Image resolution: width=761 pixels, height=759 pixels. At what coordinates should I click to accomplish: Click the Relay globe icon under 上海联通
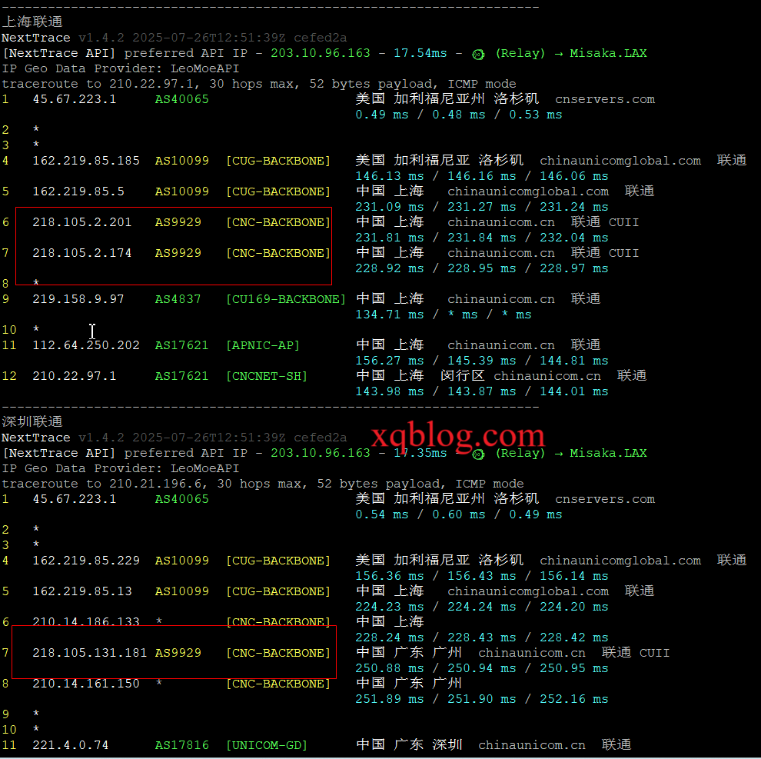click(x=478, y=54)
